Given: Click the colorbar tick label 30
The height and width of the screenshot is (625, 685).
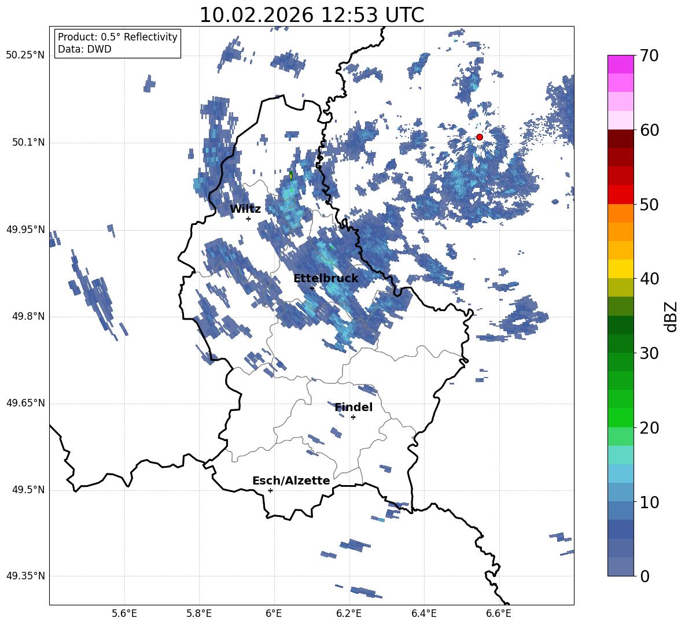Looking at the screenshot, I should (649, 353).
